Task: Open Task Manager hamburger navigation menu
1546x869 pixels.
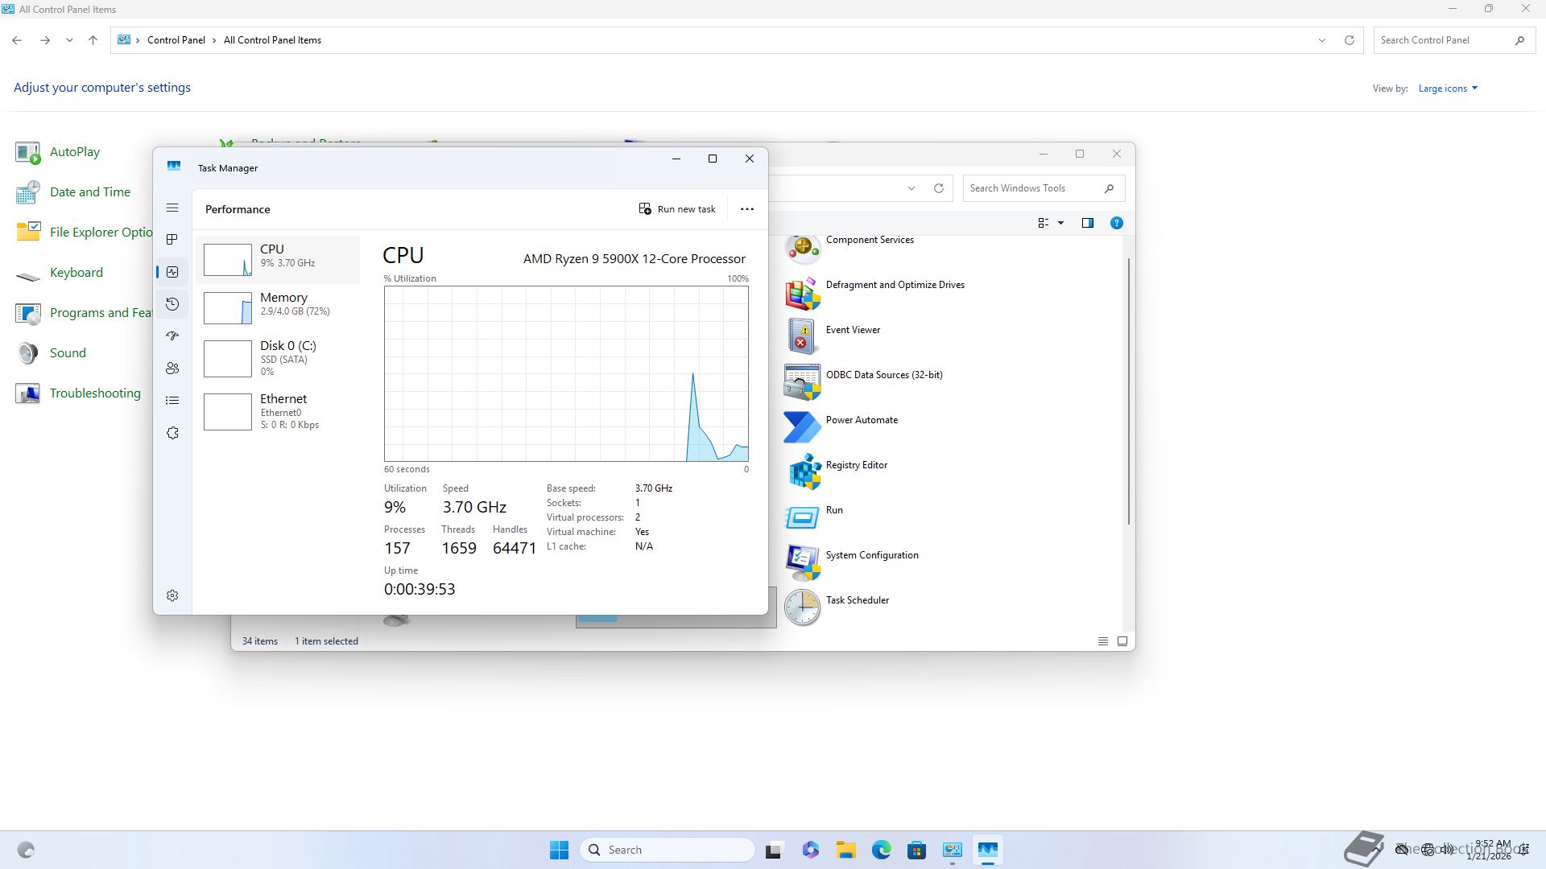Action: [172, 208]
